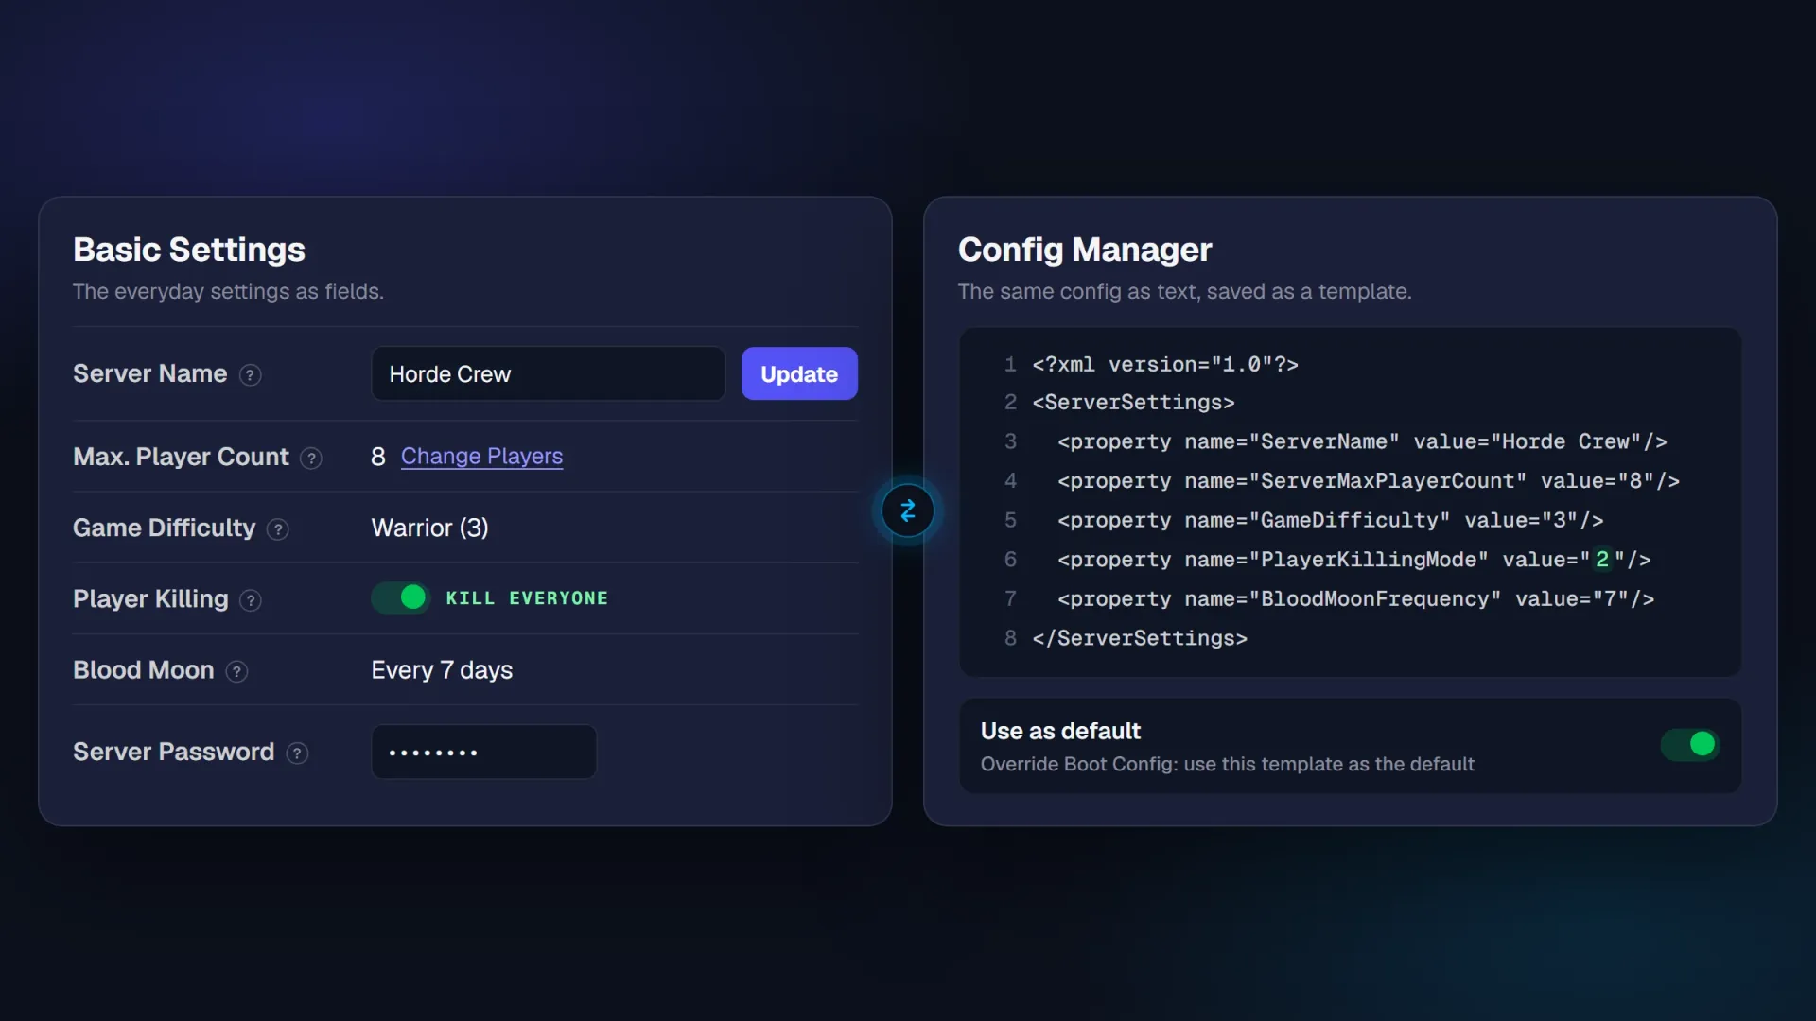Open the Change Players link
The height and width of the screenshot is (1021, 1816).
point(481,456)
